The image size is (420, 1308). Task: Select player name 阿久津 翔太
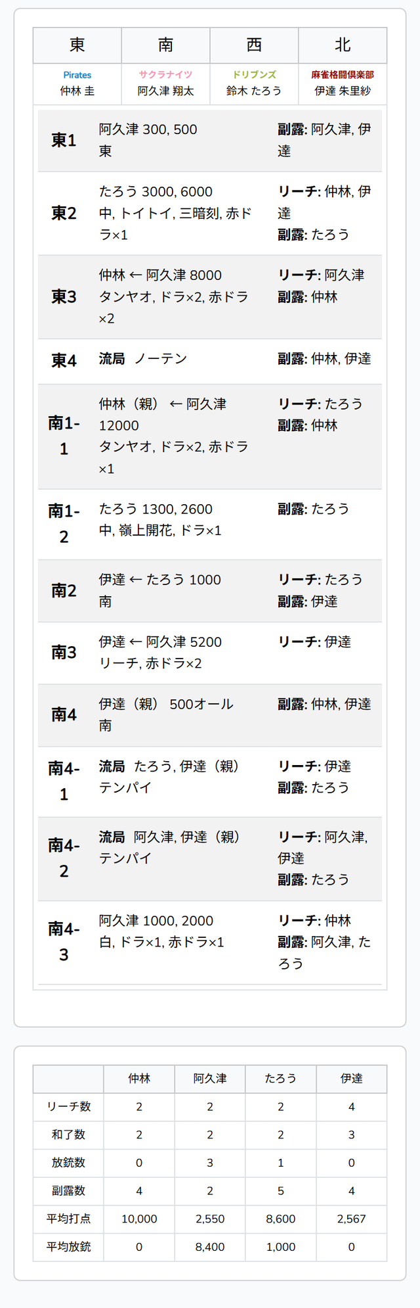165,91
